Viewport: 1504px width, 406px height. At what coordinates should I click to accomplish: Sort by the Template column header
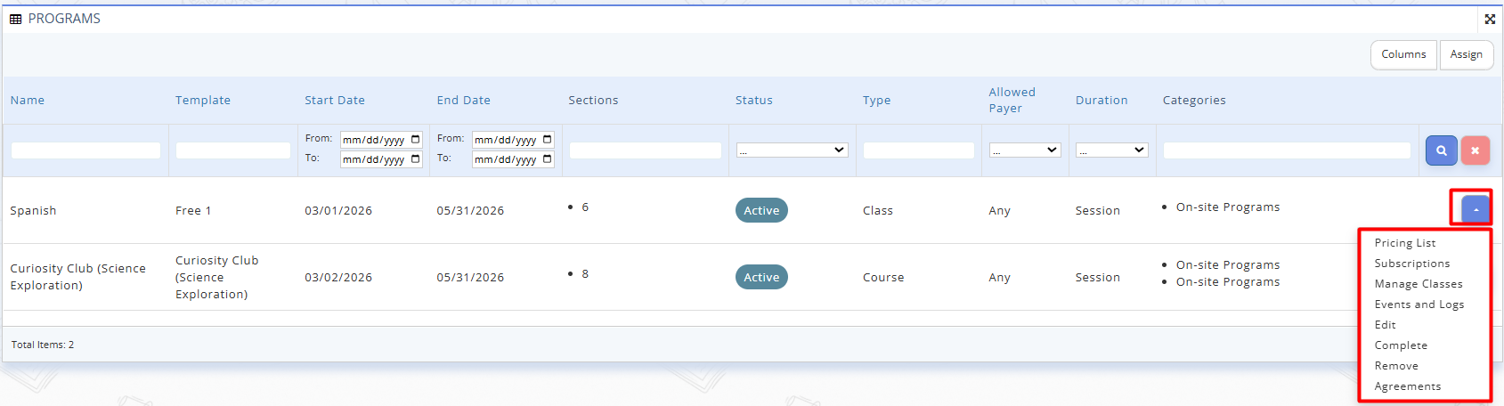point(203,101)
